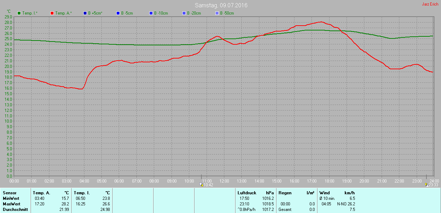Click the Durchschnitt row label
This screenshot has width=441, height=213.
(15, 210)
